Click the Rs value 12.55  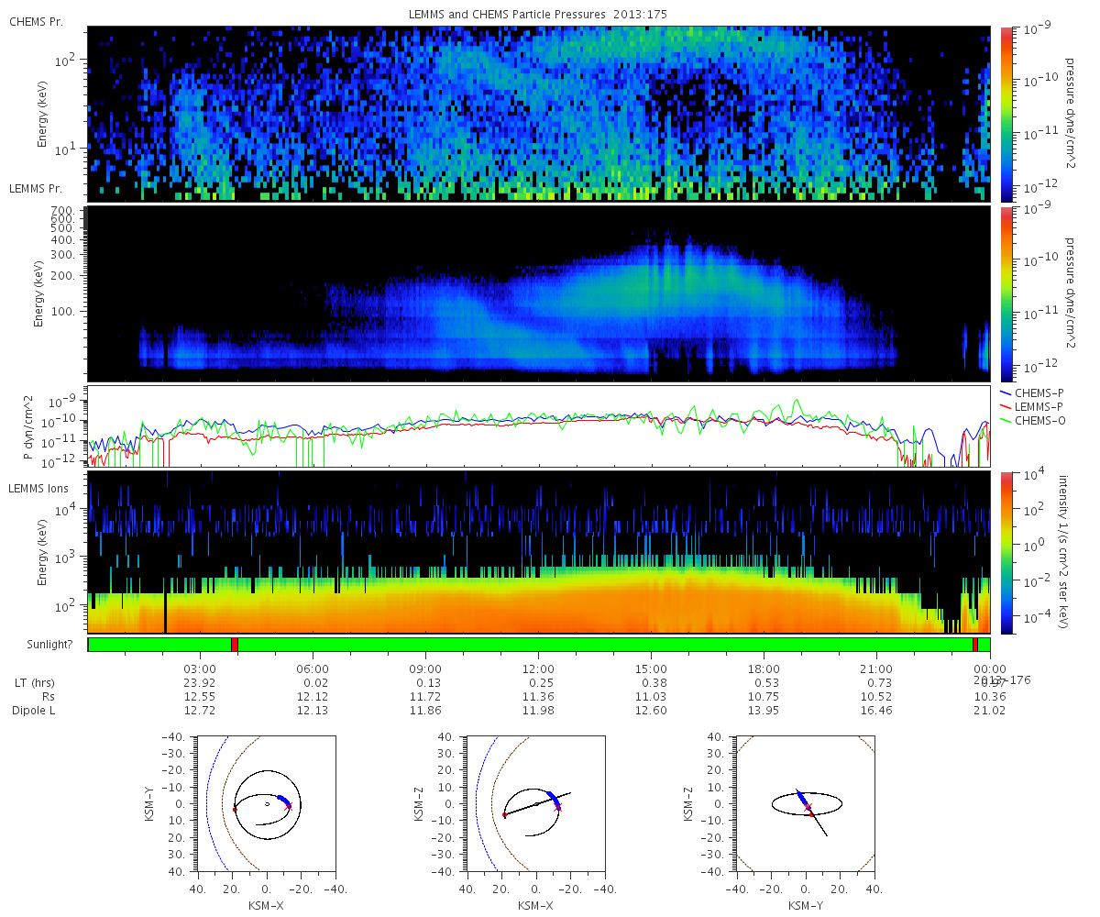200,697
